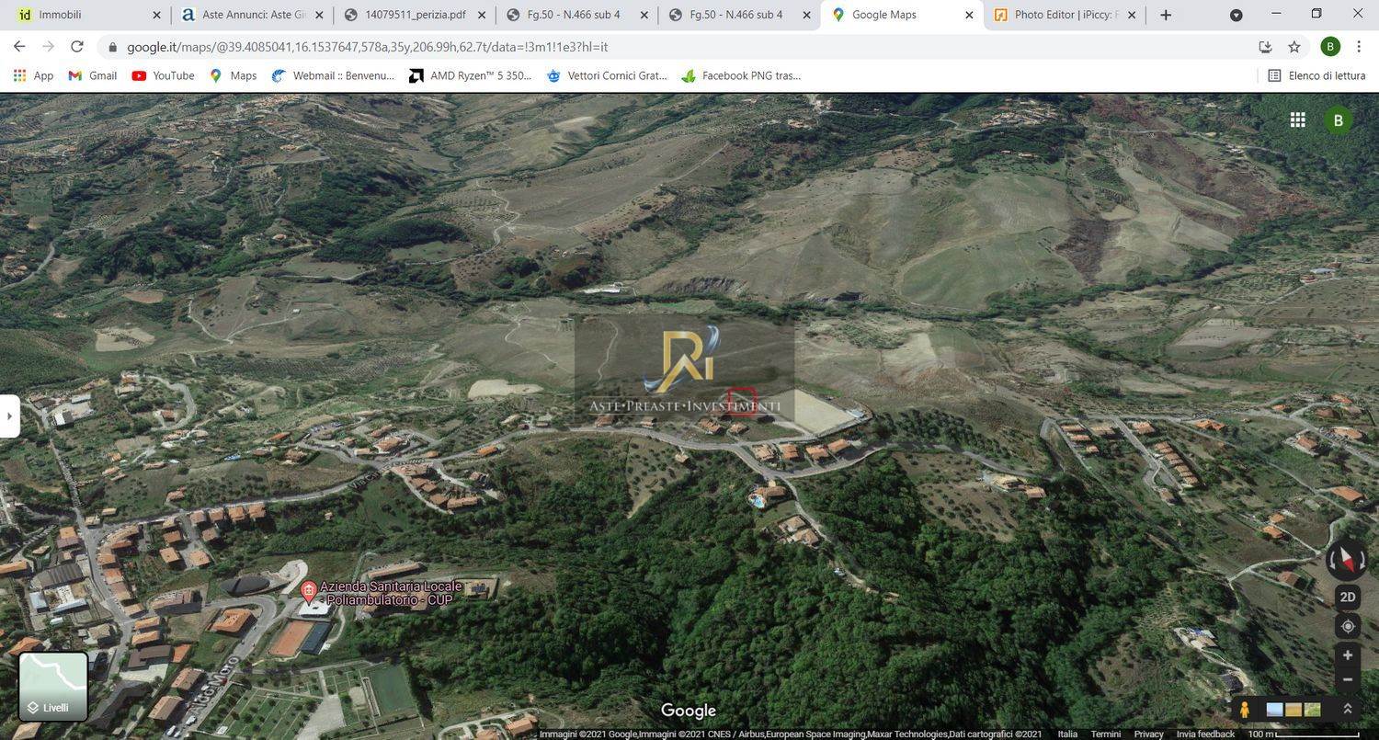Image resolution: width=1379 pixels, height=740 pixels.
Task: Open the Google apps grid
Action: pos(1297,120)
